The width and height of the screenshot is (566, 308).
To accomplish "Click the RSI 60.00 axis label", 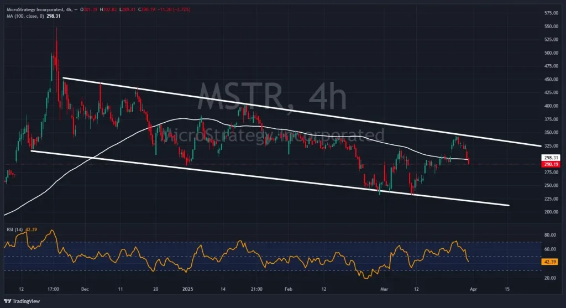I will pos(550,249).
